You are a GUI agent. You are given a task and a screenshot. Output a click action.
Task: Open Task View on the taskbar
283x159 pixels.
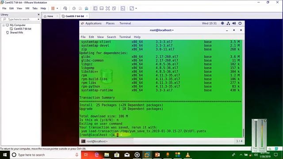(86, 155)
